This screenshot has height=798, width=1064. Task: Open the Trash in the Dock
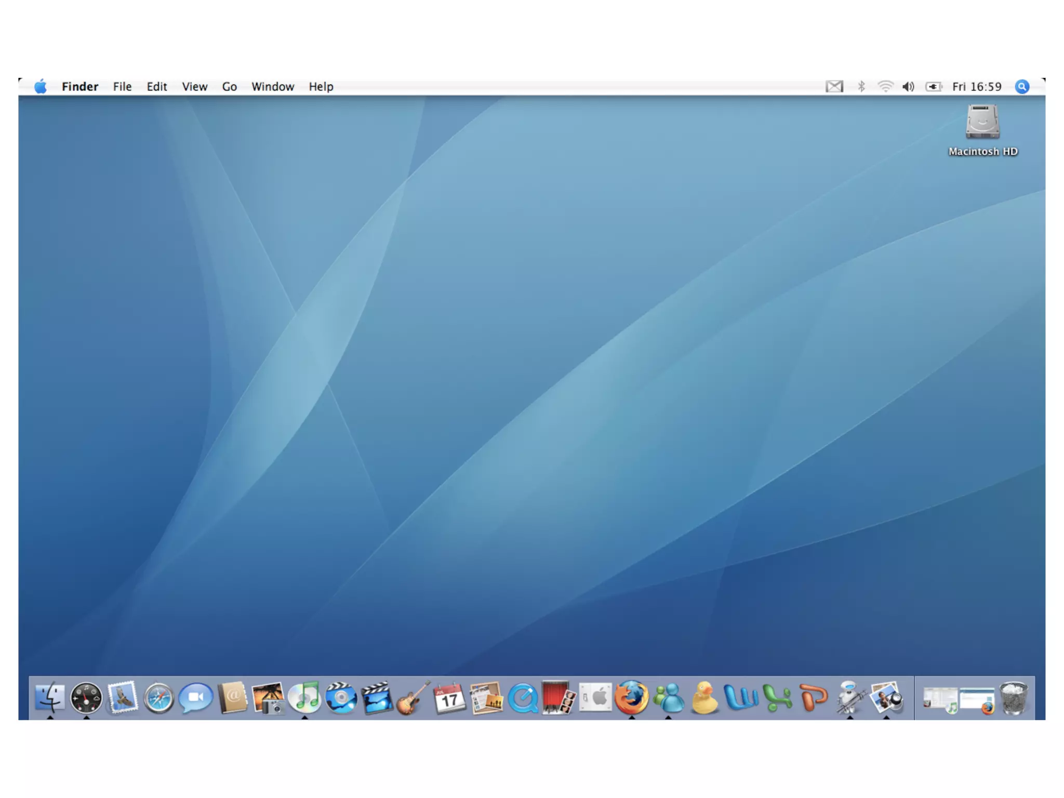tap(1013, 698)
